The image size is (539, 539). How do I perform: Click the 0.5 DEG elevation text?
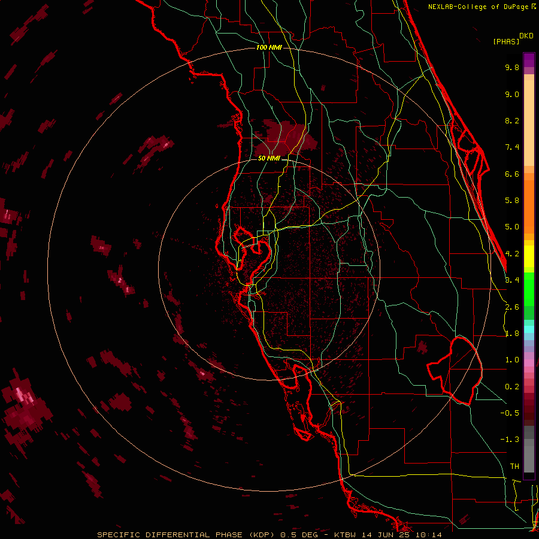click(299, 535)
